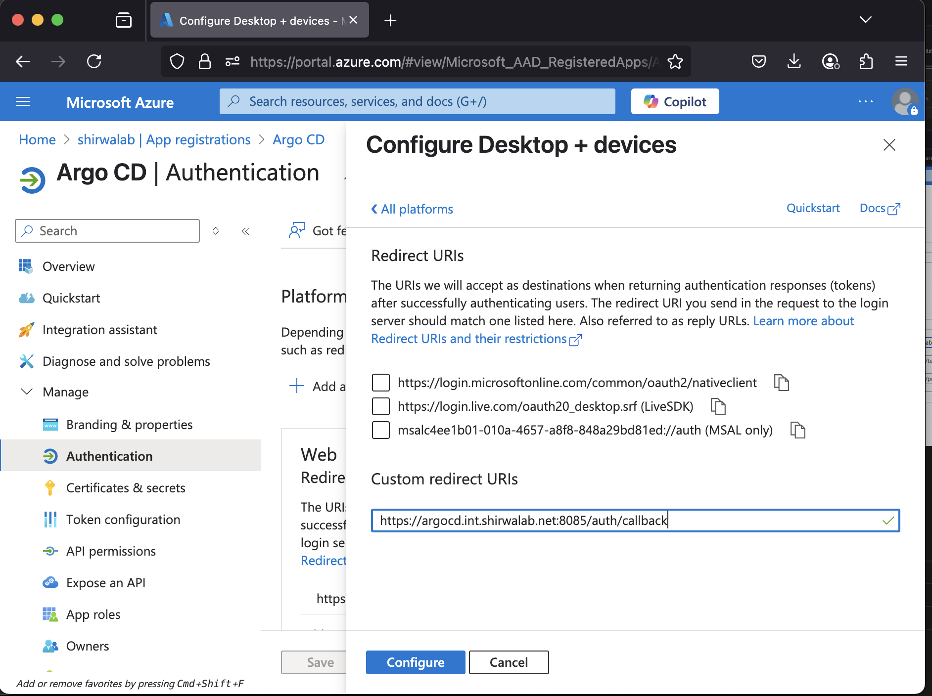Bookmark this page with the star
Screen dimensions: 932x696
pyautogui.click(x=675, y=61)
